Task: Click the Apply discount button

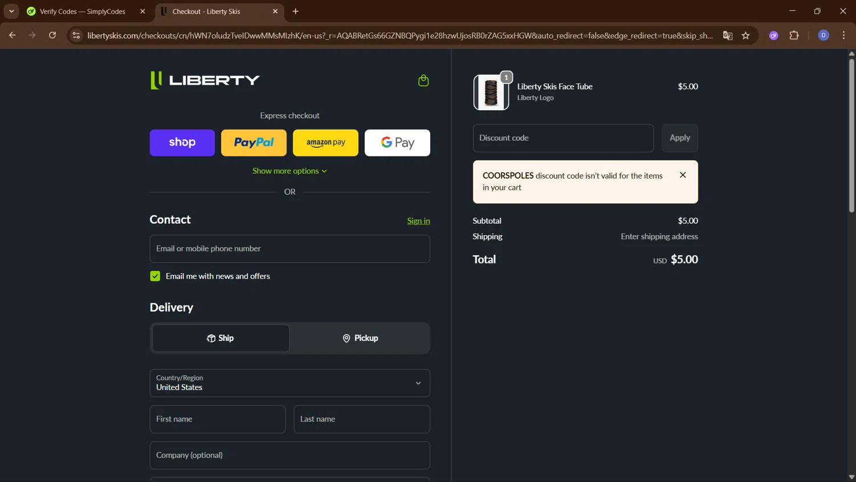Action: 680,138
